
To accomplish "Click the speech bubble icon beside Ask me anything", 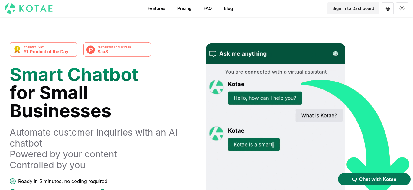I will [x=213, y=54].
